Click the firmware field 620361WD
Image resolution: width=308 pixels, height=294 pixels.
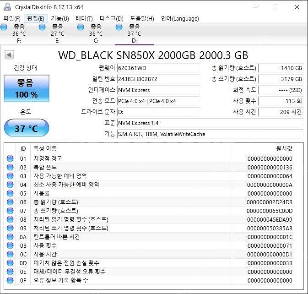pyautogui.click(x=158, y=68)
